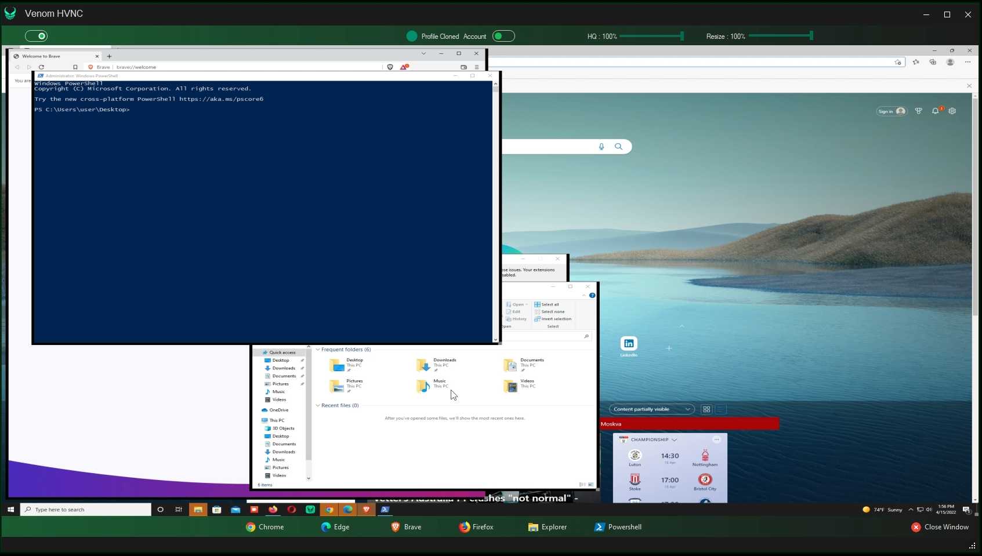
Task: Adjust the Resize percentage slider
Action: point(781,36)
